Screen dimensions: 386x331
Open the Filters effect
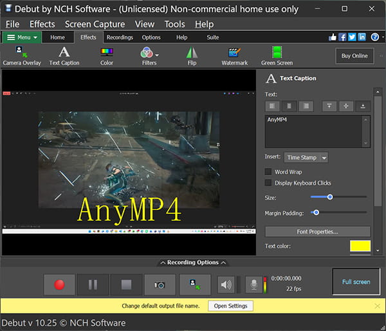149,56
